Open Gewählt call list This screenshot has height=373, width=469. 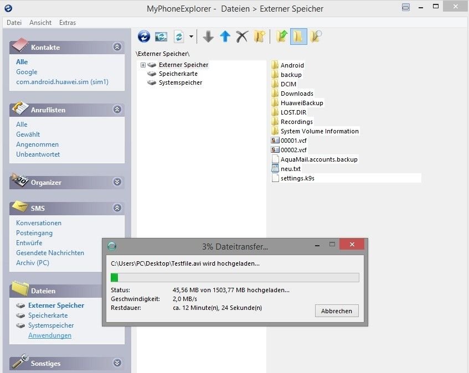28,134
